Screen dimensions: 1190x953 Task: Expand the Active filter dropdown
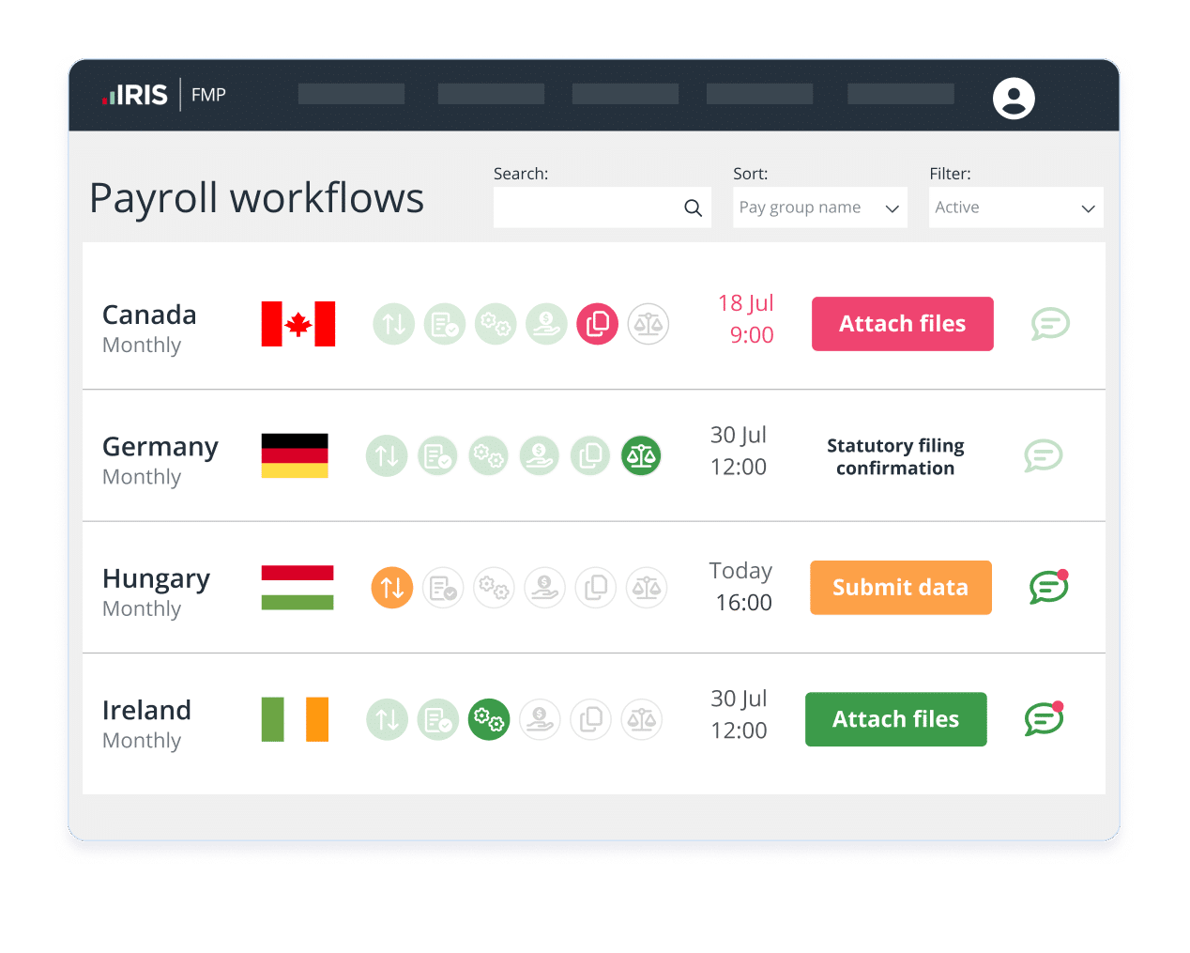1015,208
